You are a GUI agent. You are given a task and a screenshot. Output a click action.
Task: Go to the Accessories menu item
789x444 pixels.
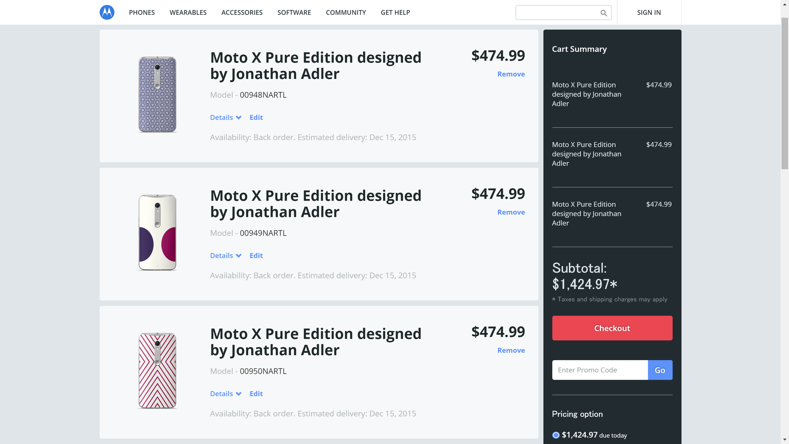tap(242, 12)
